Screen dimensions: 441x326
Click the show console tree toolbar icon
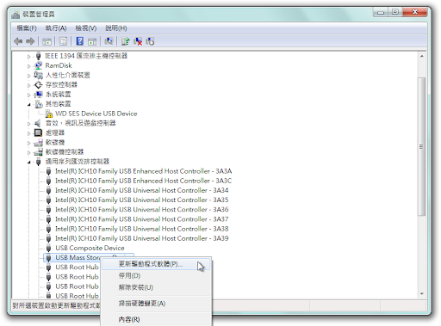click(x=47, y=41)
